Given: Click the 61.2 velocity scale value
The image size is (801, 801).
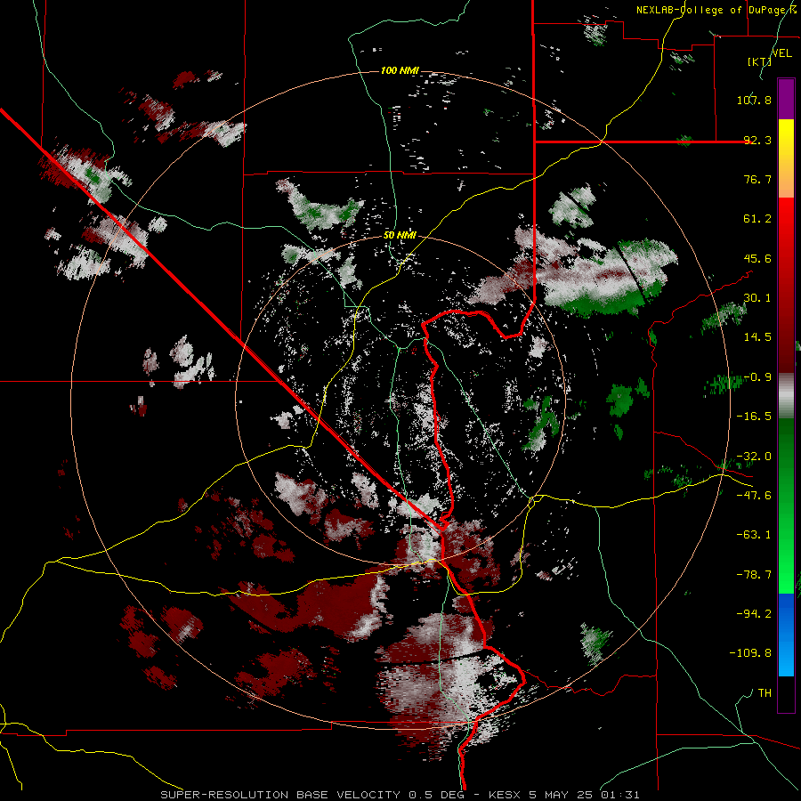Looking at the screenshot, I should [x=757, y=219].
